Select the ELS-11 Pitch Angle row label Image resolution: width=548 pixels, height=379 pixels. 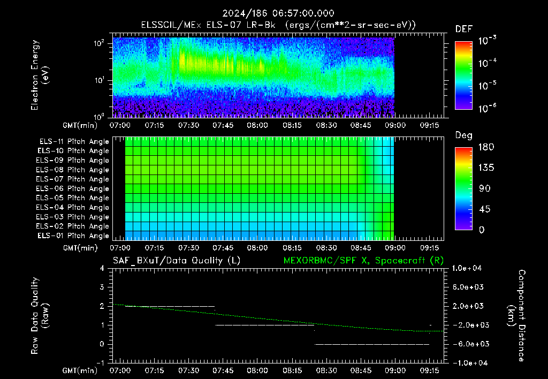[74, 142]
